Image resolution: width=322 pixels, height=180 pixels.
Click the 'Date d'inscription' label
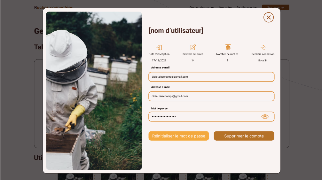[x=159, y=54]
